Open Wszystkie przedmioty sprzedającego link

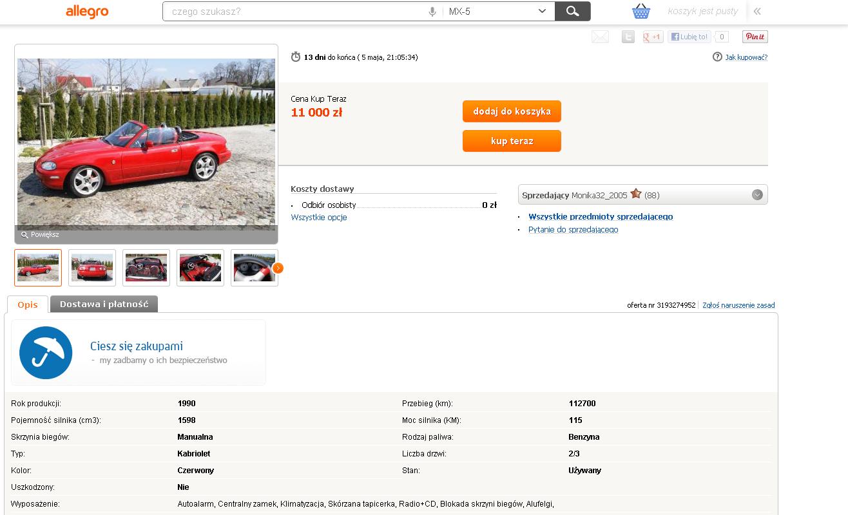[601, 216]
